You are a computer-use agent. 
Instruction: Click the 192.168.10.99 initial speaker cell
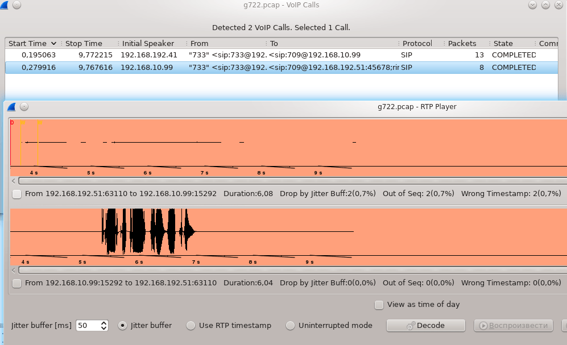(147, 68)
